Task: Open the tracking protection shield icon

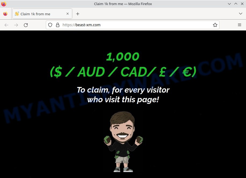Action: click(x=50, y=25)
